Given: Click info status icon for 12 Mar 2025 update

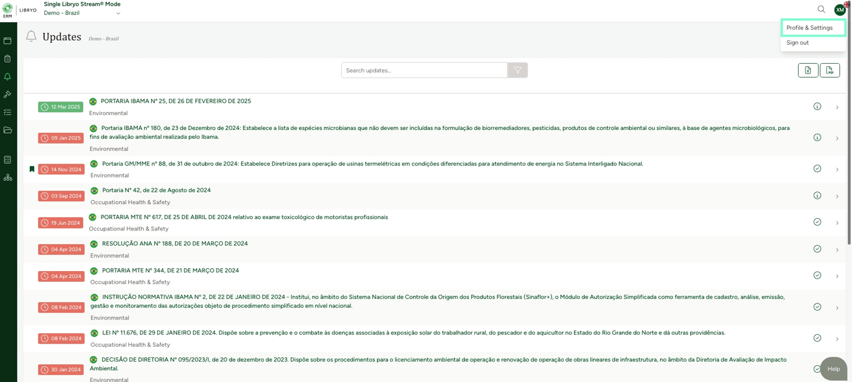Looking at the screenshot, I should [x=817, y=106].
